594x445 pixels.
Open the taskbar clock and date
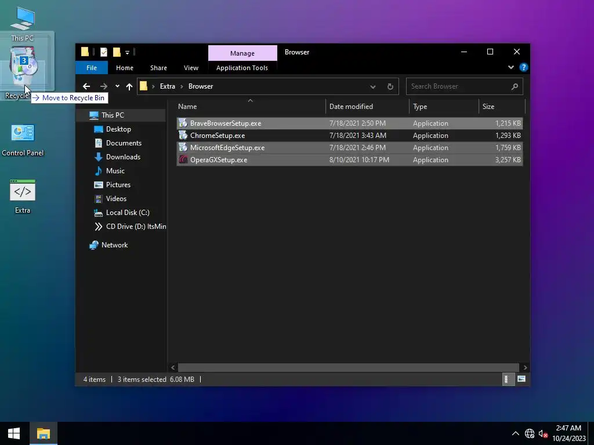pos(568,433)
